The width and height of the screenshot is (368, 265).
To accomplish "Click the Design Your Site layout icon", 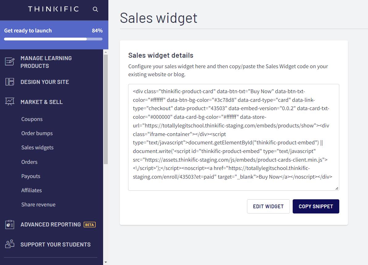I will tap(10, 82).
